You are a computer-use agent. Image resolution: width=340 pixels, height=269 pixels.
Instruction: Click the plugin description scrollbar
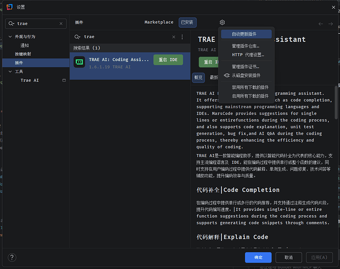point(336,102)
